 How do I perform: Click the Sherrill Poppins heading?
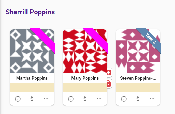[x=30, y=12]
